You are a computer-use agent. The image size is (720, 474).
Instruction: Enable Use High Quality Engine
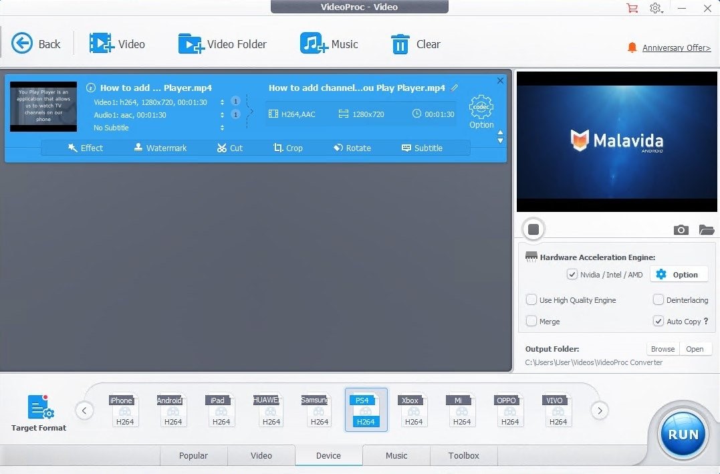point(532,300)
